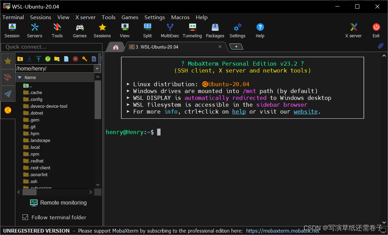Select the .ssh folder

point(30,181)
